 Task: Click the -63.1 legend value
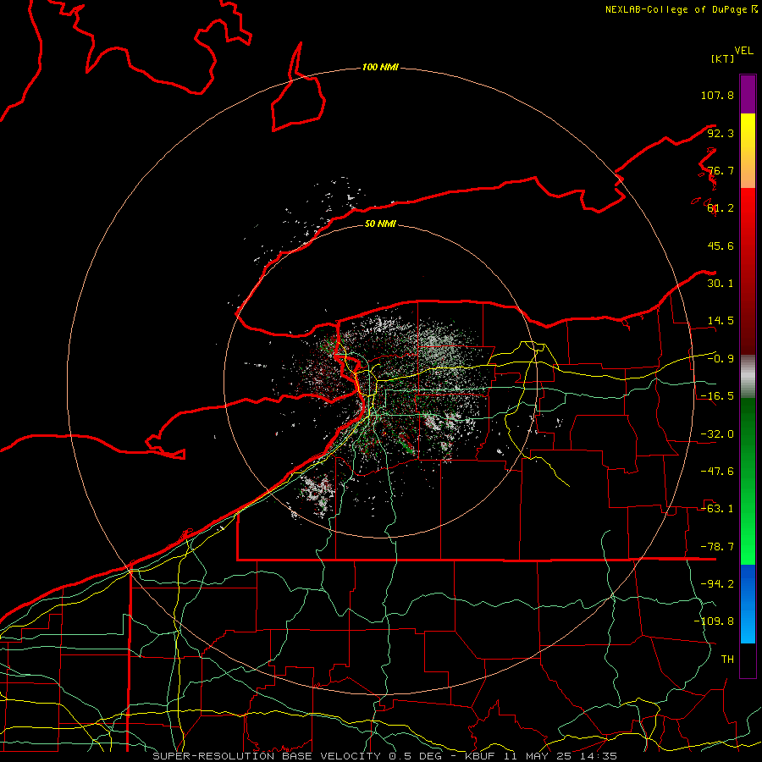pos(717,509)
